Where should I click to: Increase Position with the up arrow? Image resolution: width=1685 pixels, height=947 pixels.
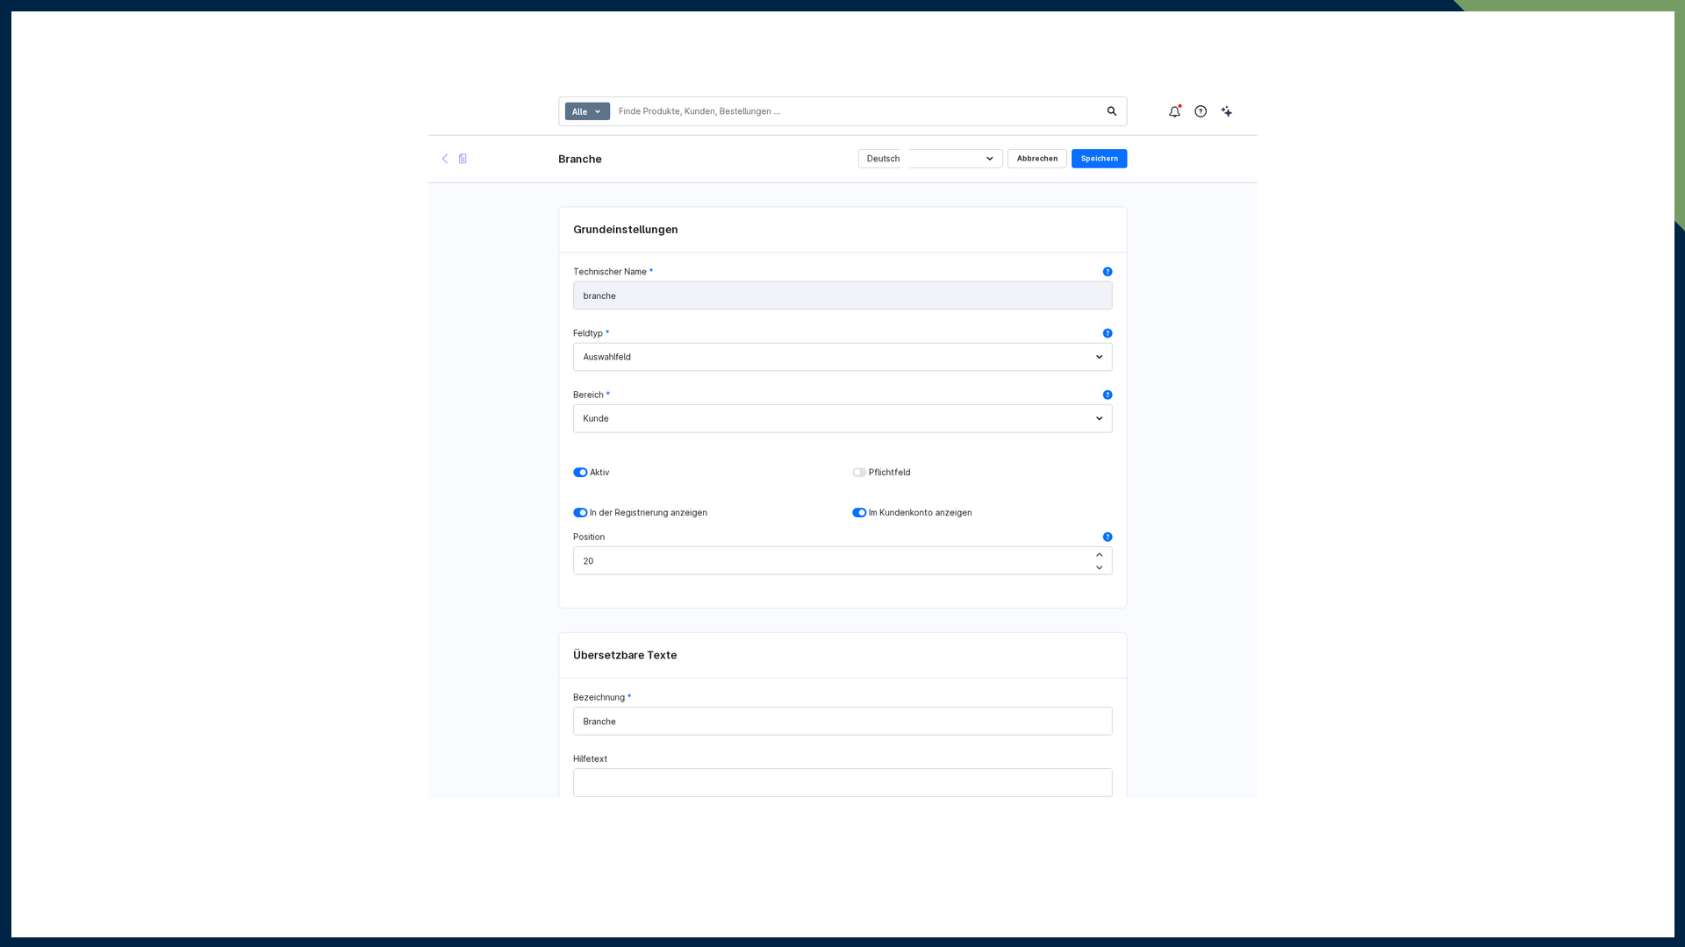pyautogui.click(x=1099, y=555)
